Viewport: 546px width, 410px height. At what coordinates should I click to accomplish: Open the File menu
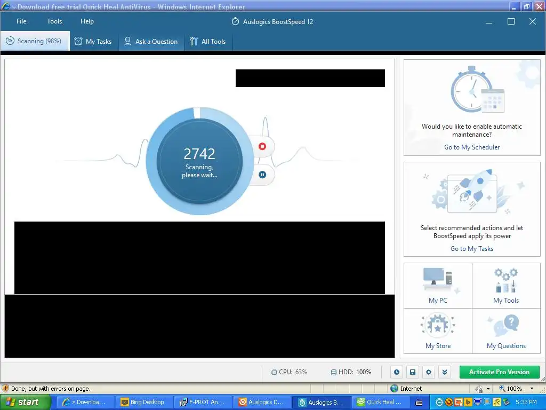tap(21, 21)
